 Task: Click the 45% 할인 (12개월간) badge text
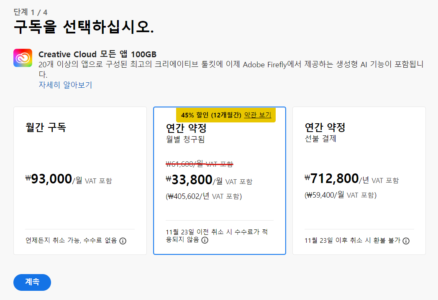pyautogui.click(x=211, y=115)
